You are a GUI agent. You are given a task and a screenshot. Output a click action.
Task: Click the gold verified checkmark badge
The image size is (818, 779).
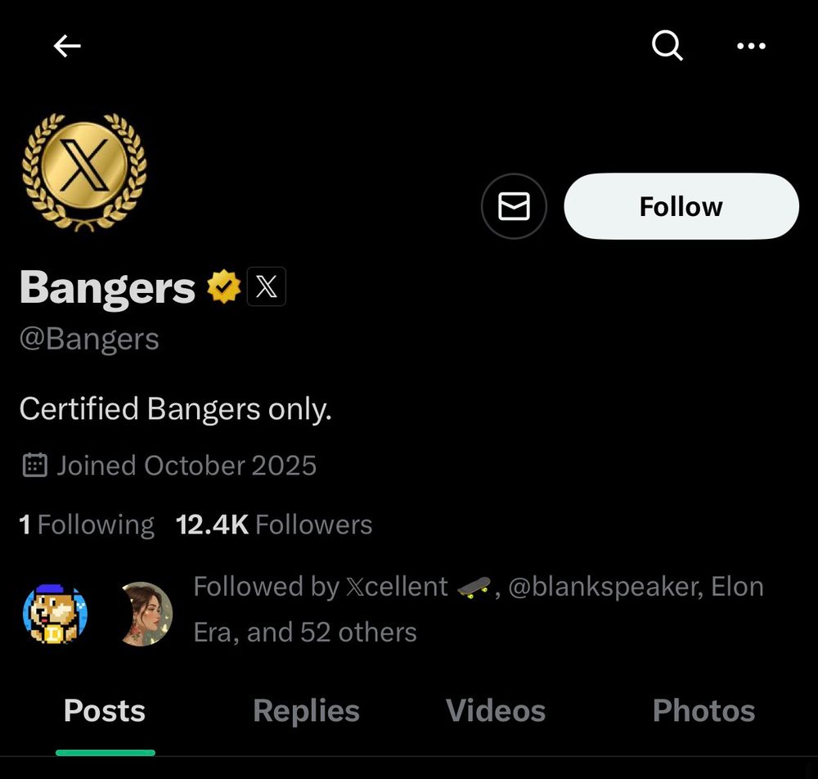(224, 286)
